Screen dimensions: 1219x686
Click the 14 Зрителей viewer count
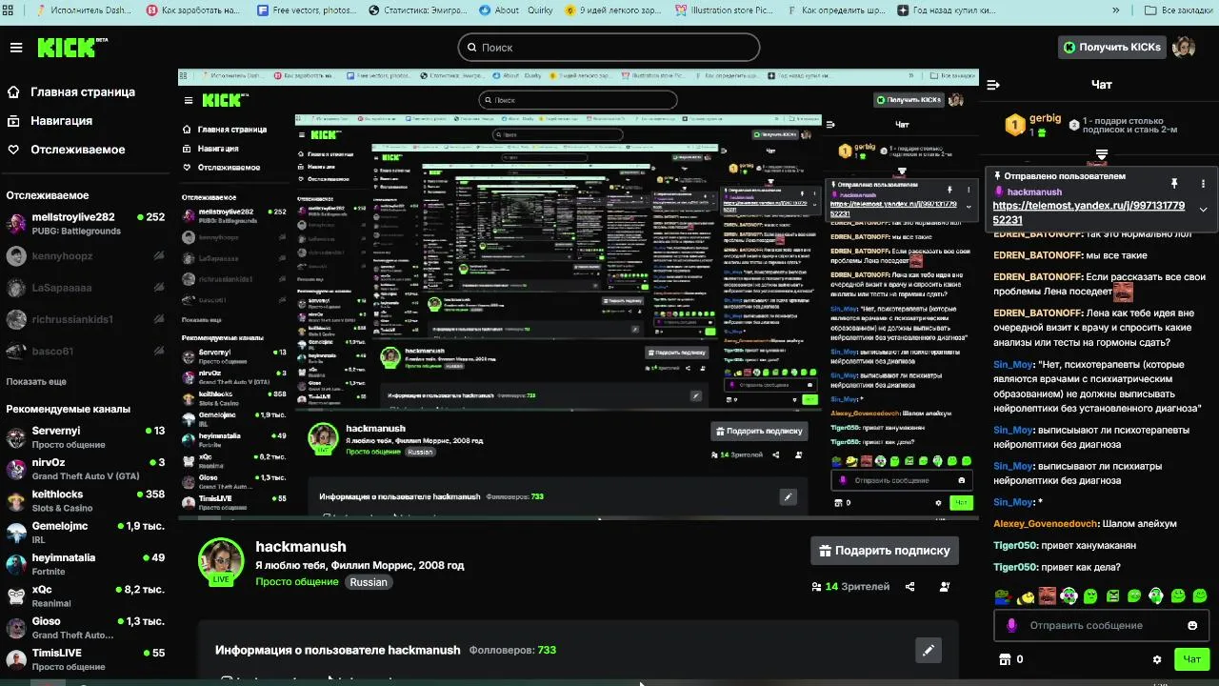click(850, 587)
